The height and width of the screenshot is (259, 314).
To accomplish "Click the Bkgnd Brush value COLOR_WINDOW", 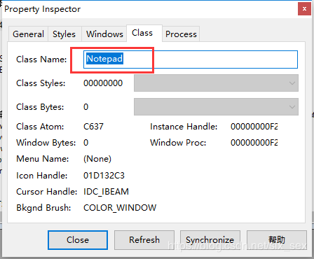I will (x=120, y=208).
